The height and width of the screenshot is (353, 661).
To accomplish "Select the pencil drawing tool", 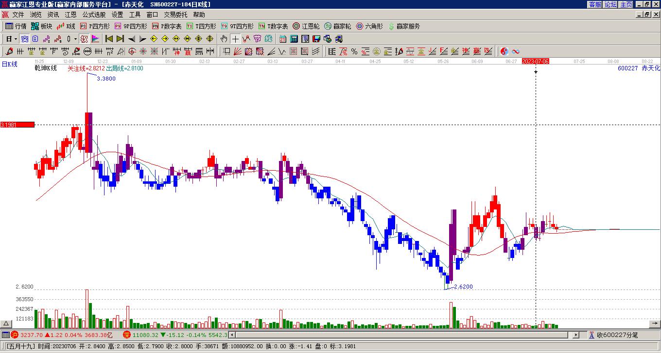I will pyautogui.click(x=9, y=51).
